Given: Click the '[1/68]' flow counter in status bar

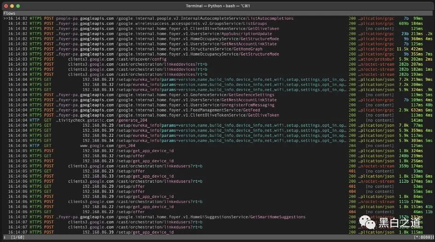Looking at the screenshot, I should [x=17, y=237].
